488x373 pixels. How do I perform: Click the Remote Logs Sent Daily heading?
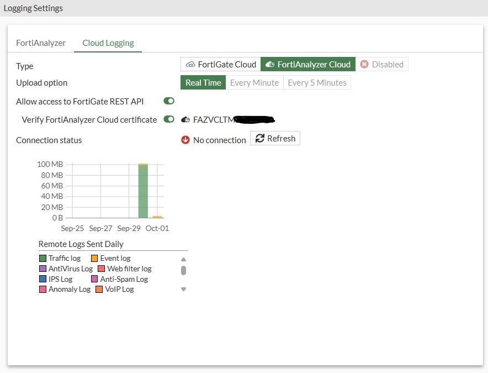[81, 244]
